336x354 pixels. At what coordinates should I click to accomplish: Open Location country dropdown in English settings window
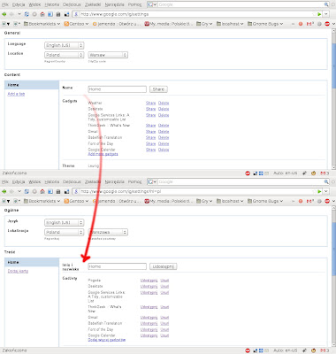click(64, 55)
